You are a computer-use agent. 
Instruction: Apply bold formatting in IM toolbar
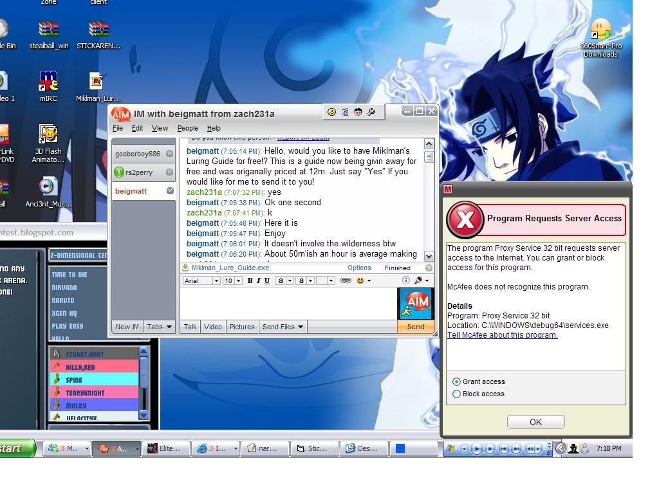pyautogui.click(x=250, y=280)
